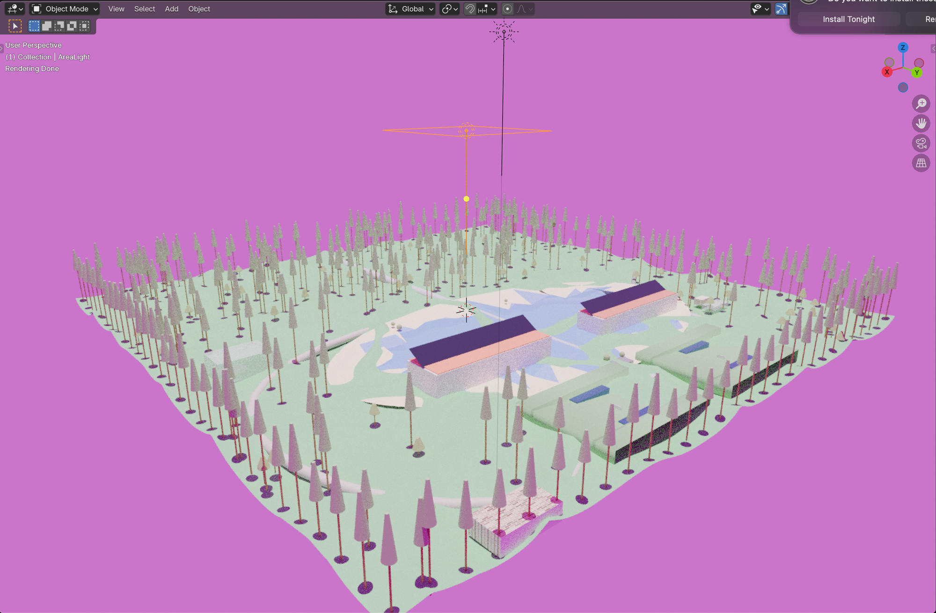936x613 pixels.
Task: Expand the right sidebar edge arrow
Action: [934, 49]
